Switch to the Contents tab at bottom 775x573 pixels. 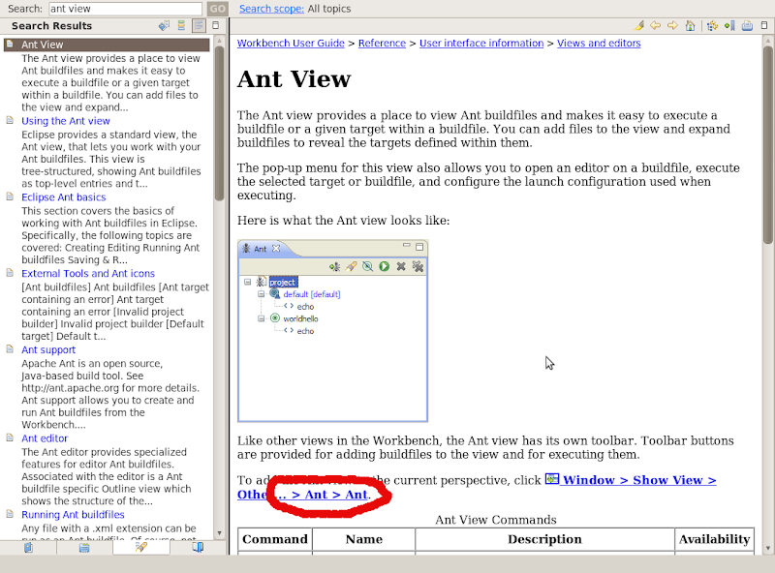coord(29,547)
